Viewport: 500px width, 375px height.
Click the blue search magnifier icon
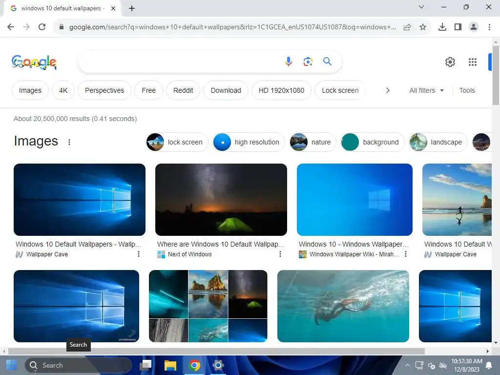(x=327, y=61)
